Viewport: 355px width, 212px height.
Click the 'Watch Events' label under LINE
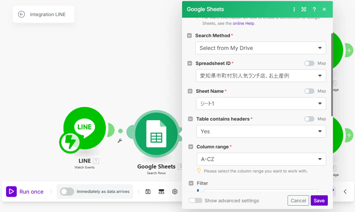(85, 167)
